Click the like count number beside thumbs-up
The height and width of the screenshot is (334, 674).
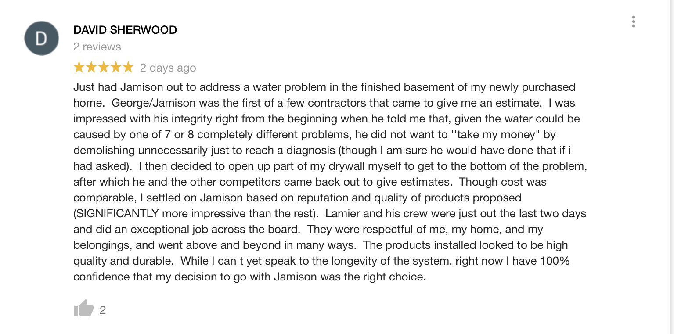click(x=103, y=310)
